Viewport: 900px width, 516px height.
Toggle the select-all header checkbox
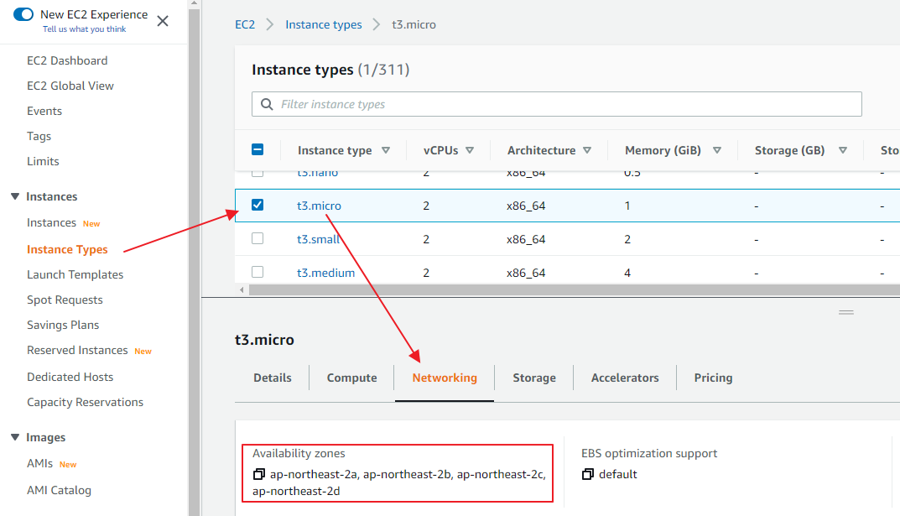pyautogui.click(x=258, y=150)
